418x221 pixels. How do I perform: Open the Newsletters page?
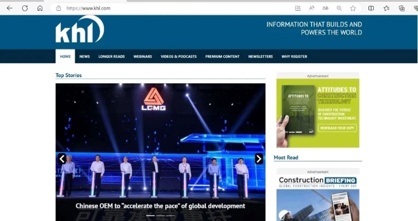260,57
